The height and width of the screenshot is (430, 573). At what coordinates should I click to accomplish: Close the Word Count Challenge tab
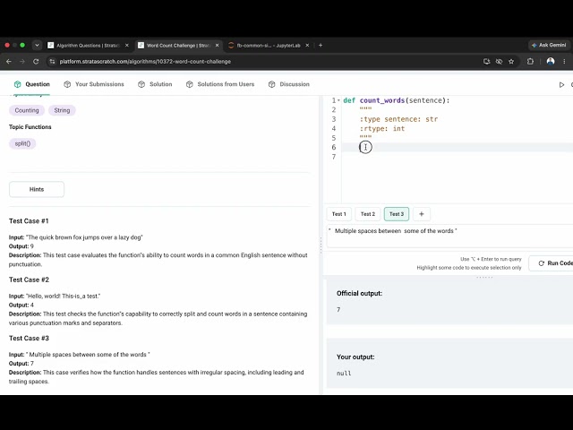coord(217,46)
